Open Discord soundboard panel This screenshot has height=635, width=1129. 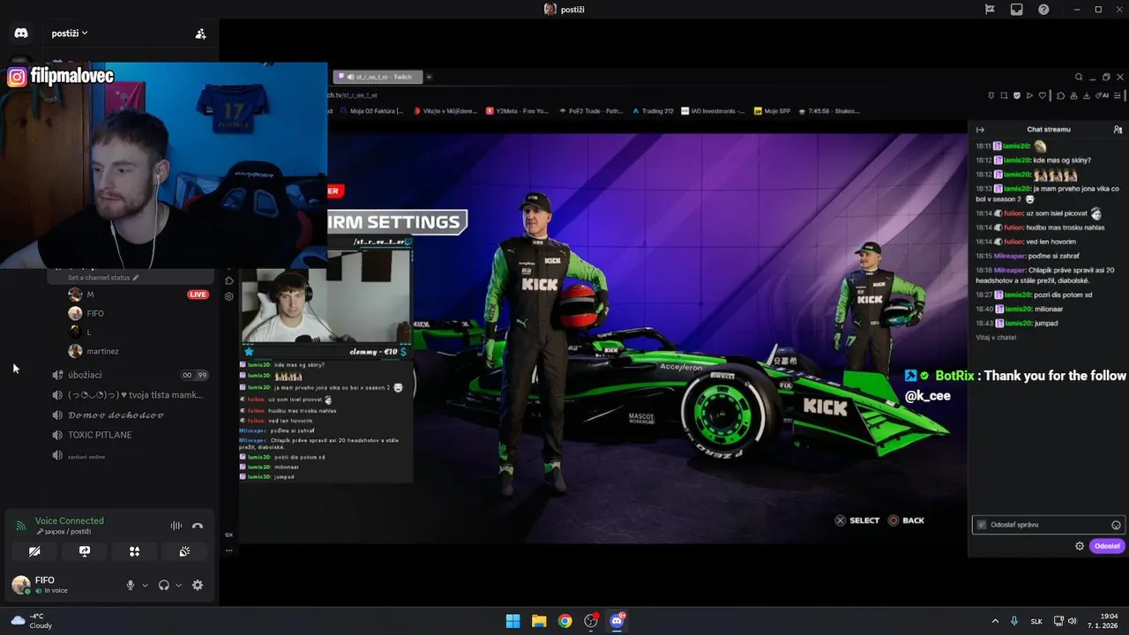click(184, 551)
